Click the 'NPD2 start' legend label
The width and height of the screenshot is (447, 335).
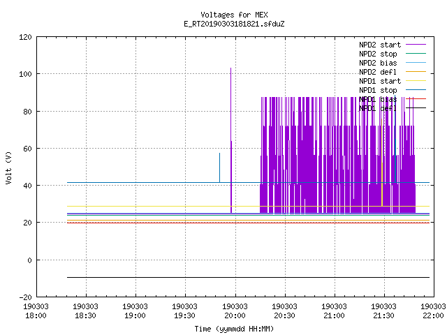point(380,45)
